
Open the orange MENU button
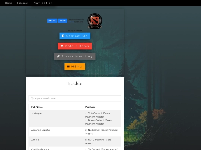pyautogui.click(x=75, y=66)
